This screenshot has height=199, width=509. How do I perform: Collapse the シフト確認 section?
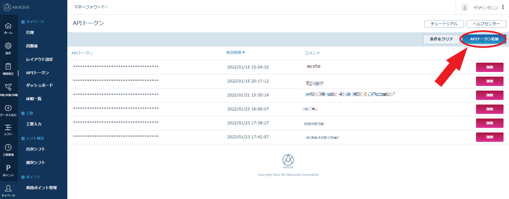click(23, 138)
